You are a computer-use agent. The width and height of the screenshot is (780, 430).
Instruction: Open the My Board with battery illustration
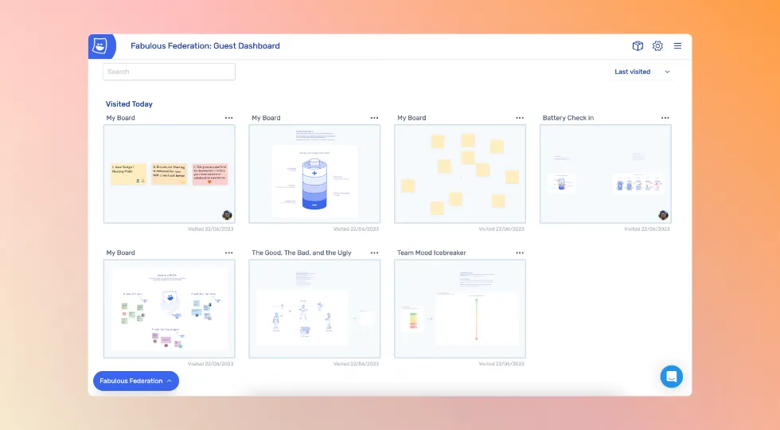pyautogui.click(x=314, y=174)
